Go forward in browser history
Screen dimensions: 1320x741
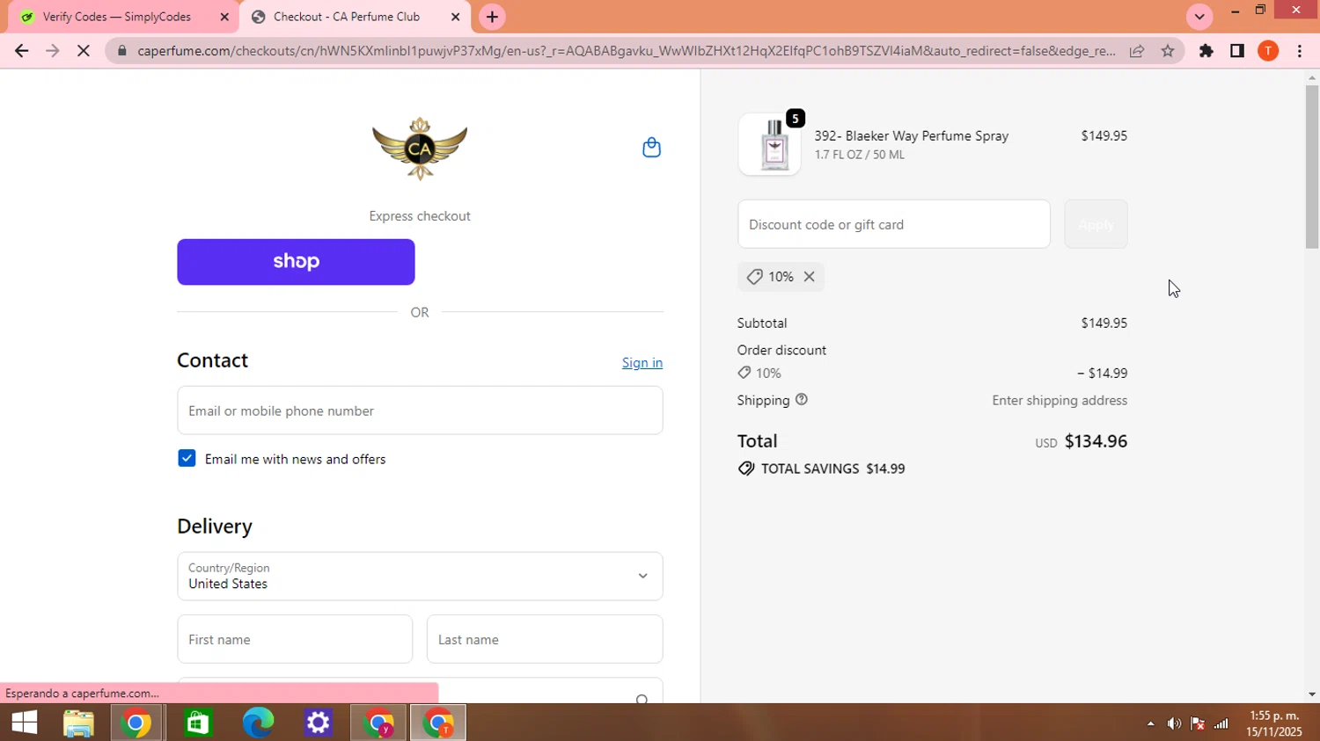coord(53,51)
